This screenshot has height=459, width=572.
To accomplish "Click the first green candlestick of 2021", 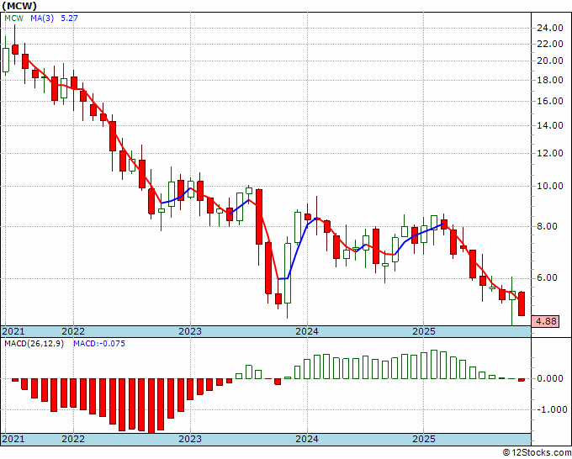I will click(x=6, y=60).
